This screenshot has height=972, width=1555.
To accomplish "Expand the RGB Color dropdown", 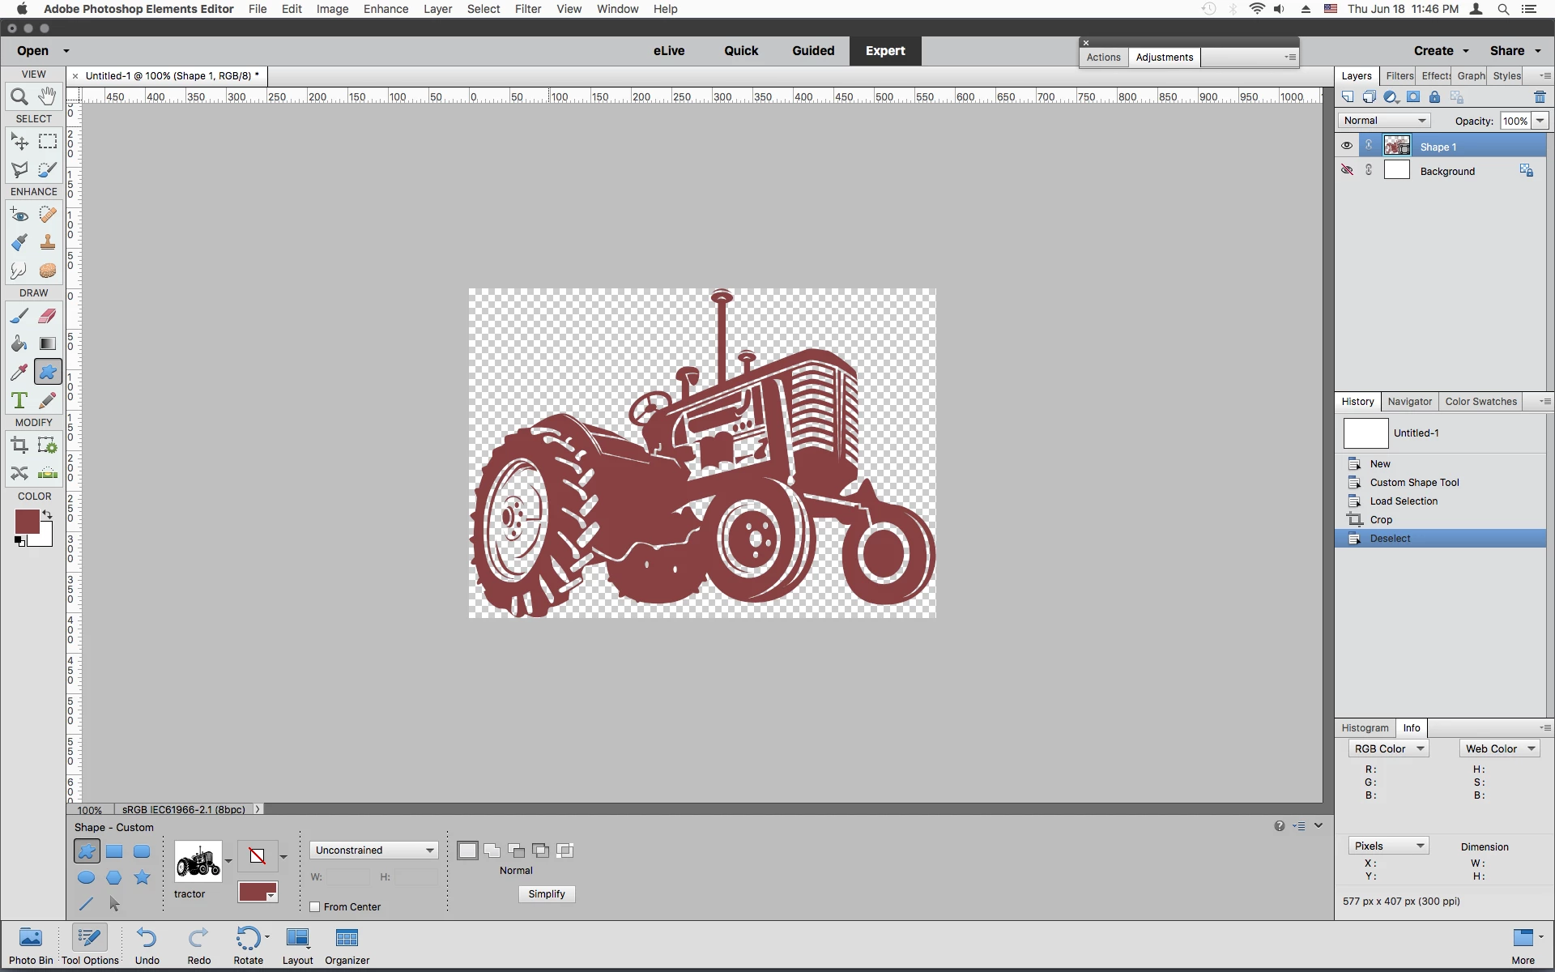I will pyautogui.click(x=1388, y=748).
